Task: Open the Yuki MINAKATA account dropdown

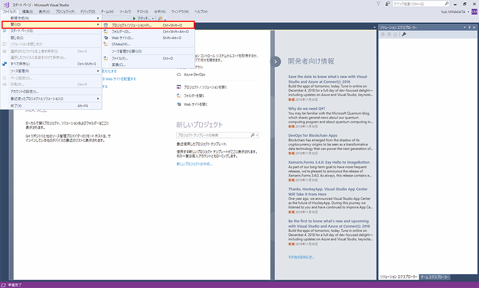Action: click(x=468, y=12)
